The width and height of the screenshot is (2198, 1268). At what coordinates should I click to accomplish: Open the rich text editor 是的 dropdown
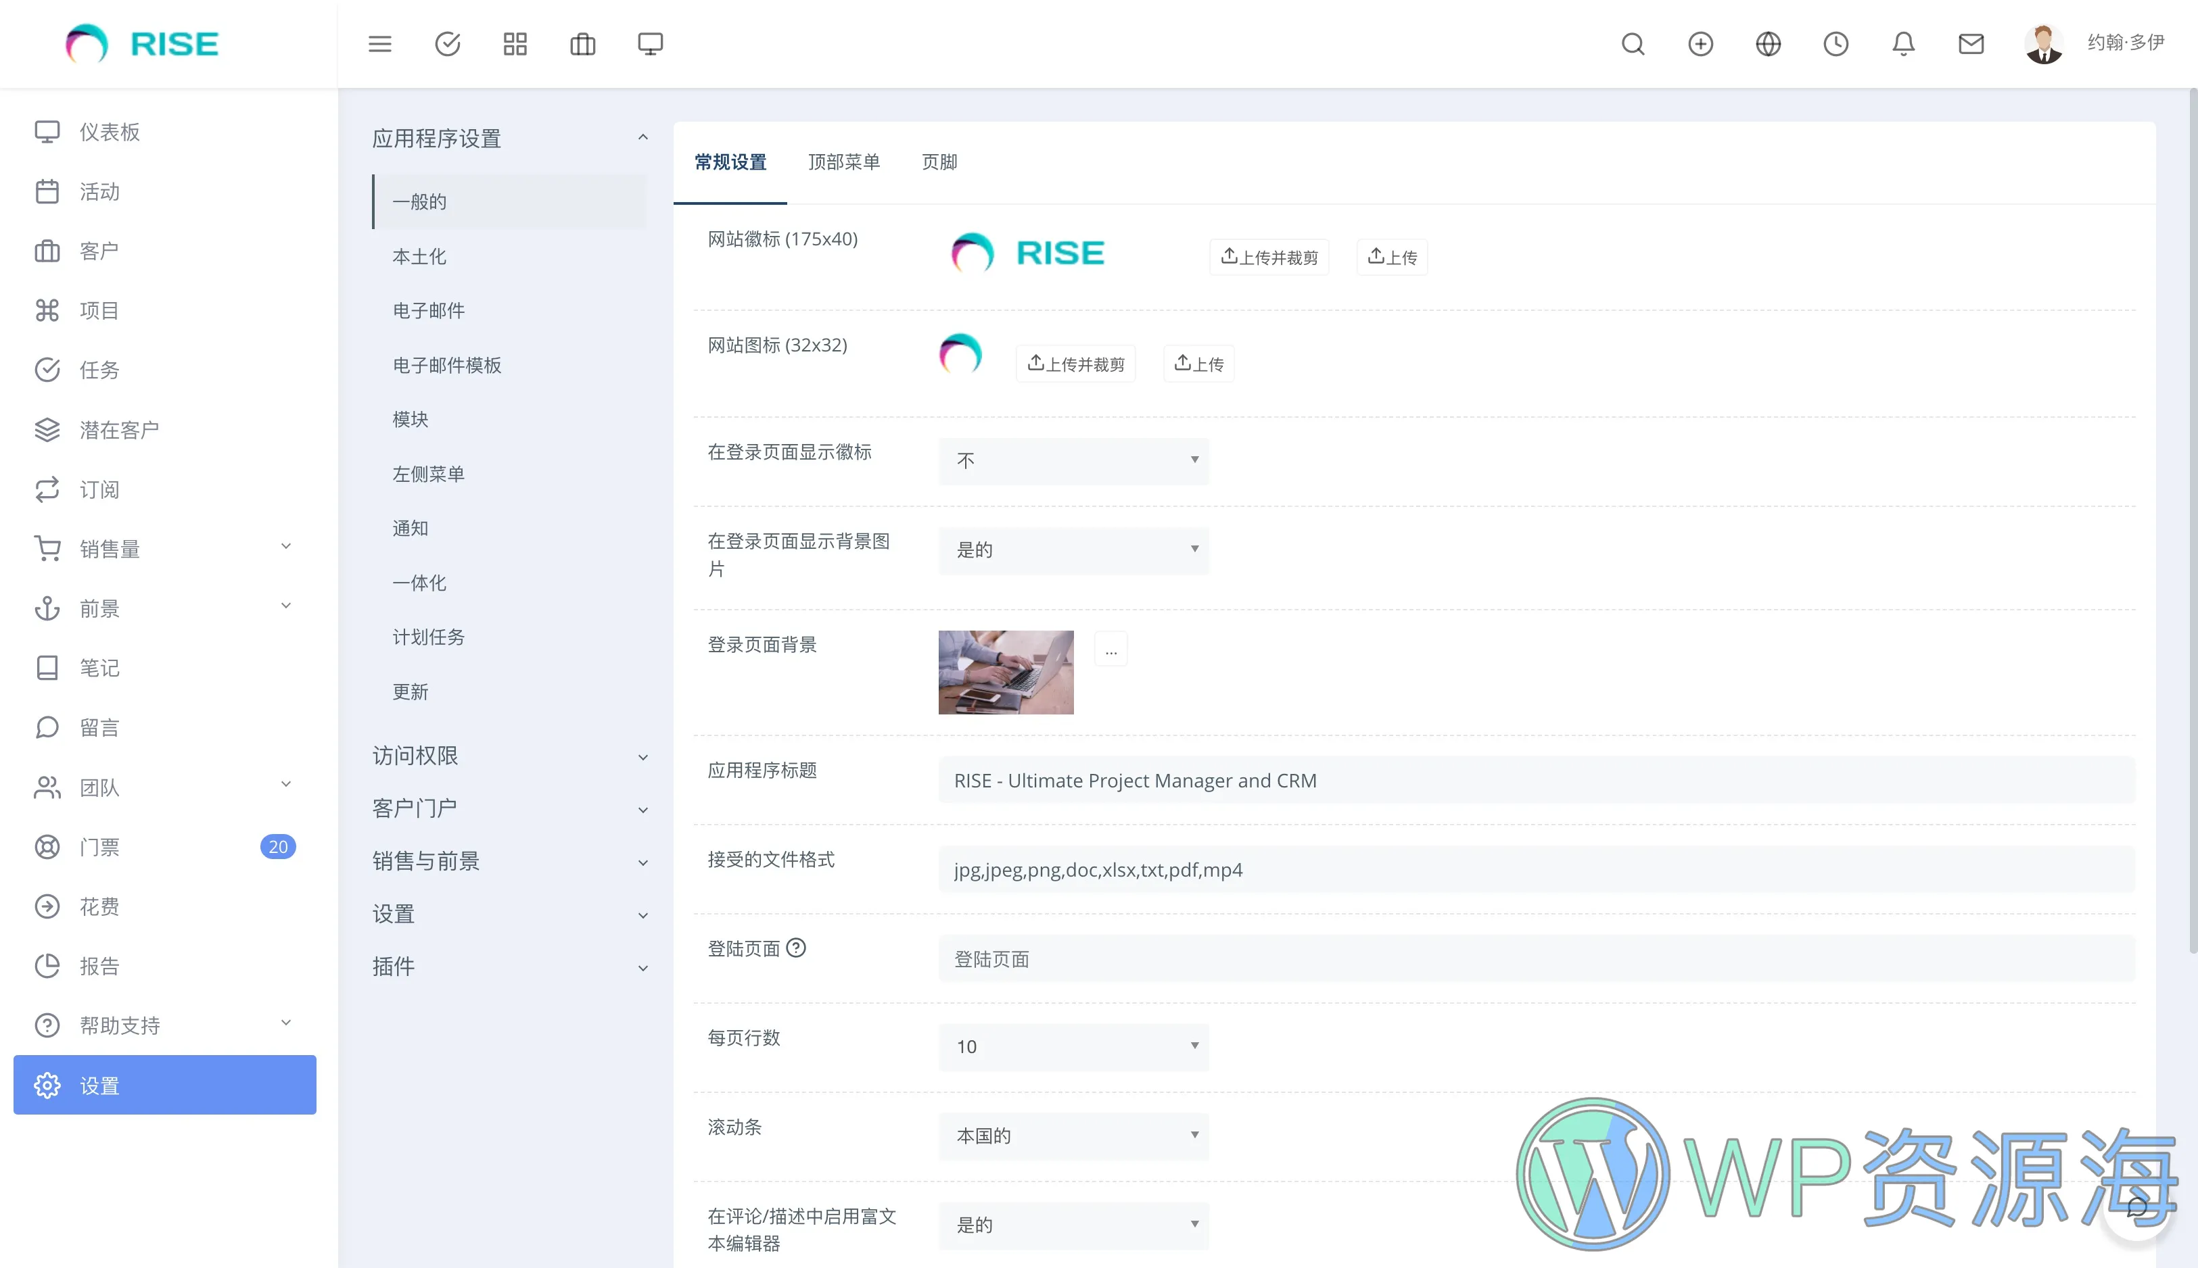[1073, 1225]
